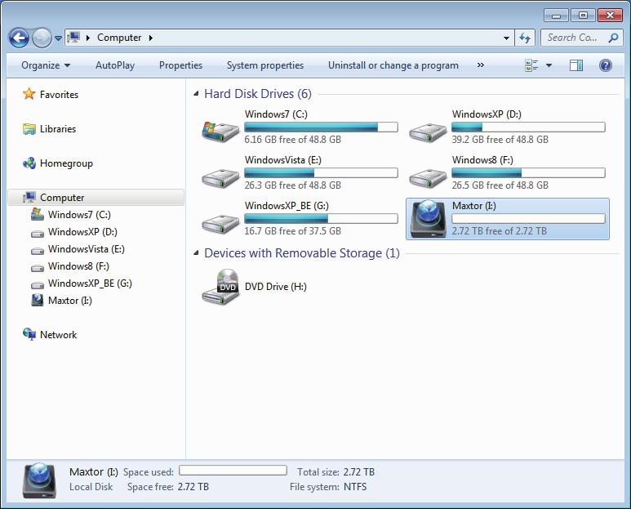Click the Maxtor (I:) sidebar drive icon
The width and height of the screenshot is (631, 509).
pyautogui.click(x=38, y=301)
